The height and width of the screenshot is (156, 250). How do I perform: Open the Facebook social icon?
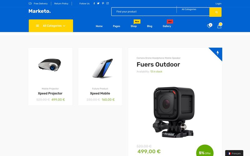tap(94, 3)
